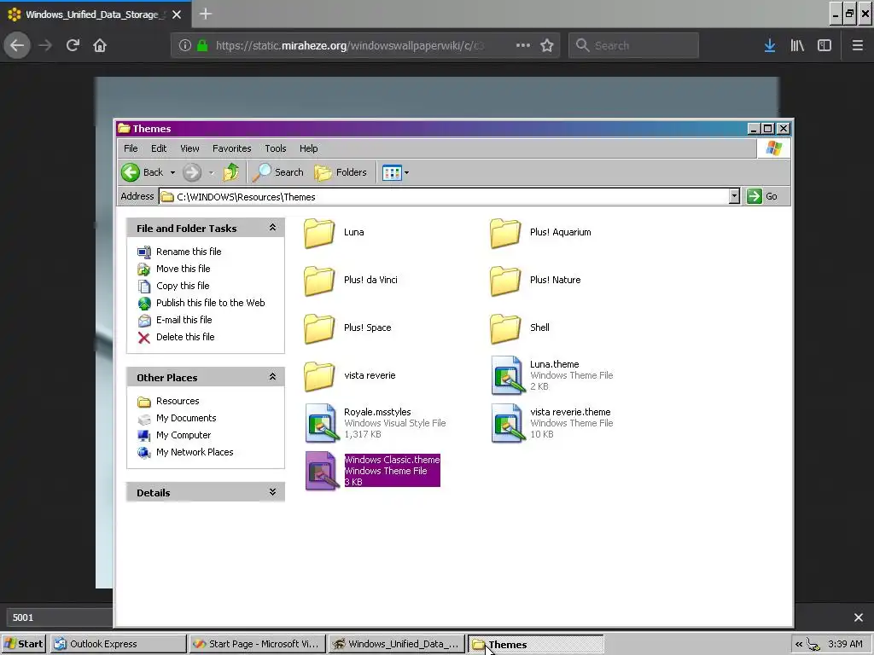Expand the Address bar dropdown
Screen dimensions: 874x655
[734, 196]
